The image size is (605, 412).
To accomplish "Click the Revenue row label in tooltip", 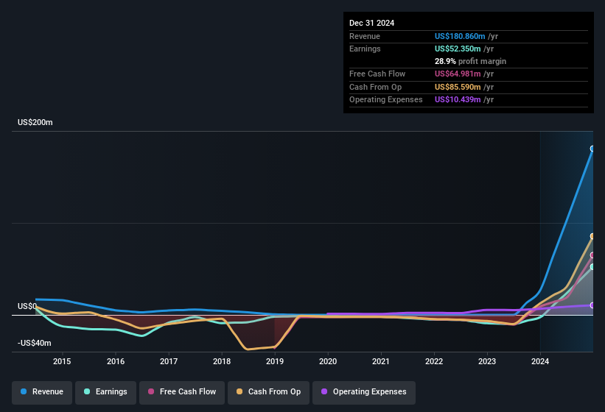I will coord(365,36).
